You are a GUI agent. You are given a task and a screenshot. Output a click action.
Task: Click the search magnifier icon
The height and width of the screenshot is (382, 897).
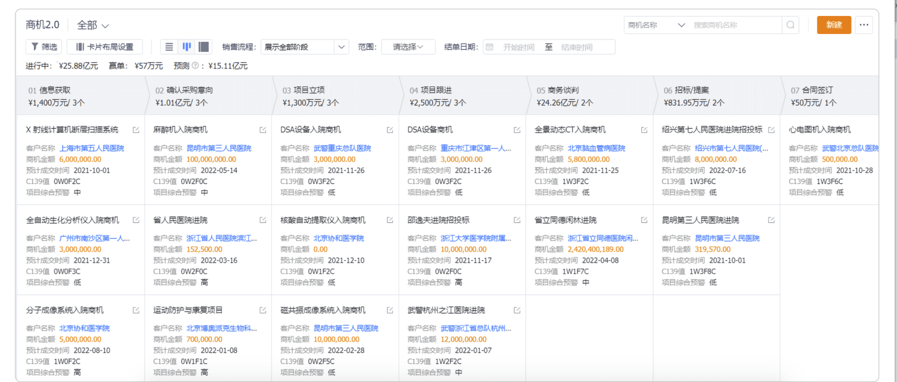click(791, 25)
